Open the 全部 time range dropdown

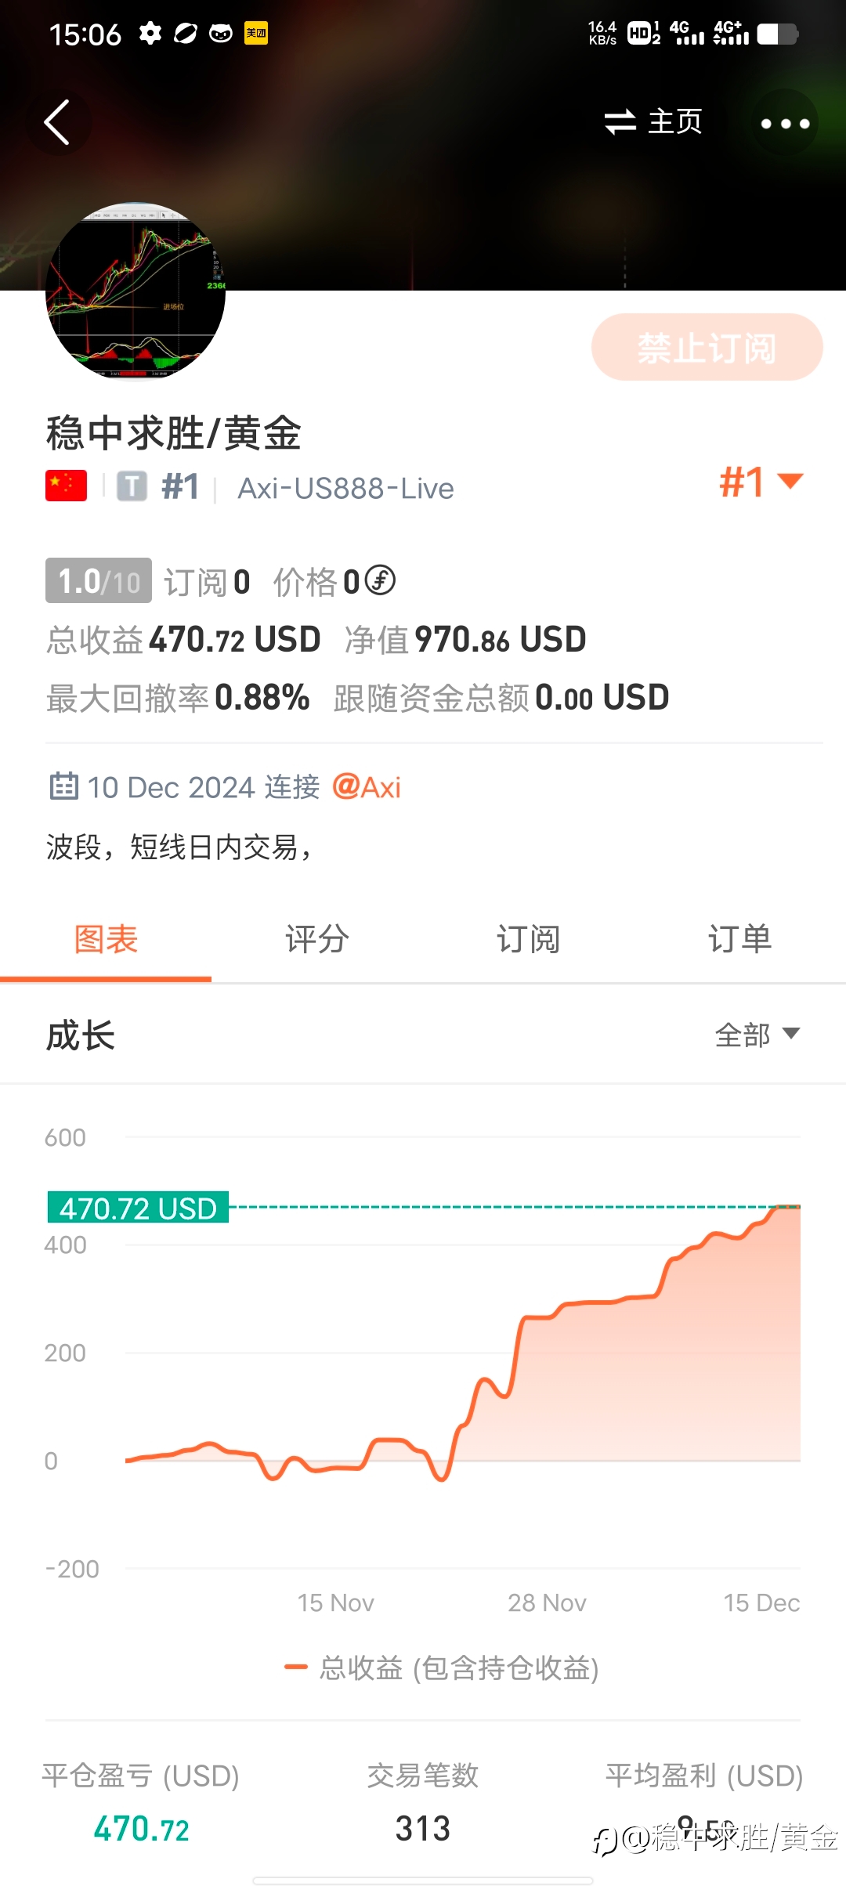point(757,1035)
